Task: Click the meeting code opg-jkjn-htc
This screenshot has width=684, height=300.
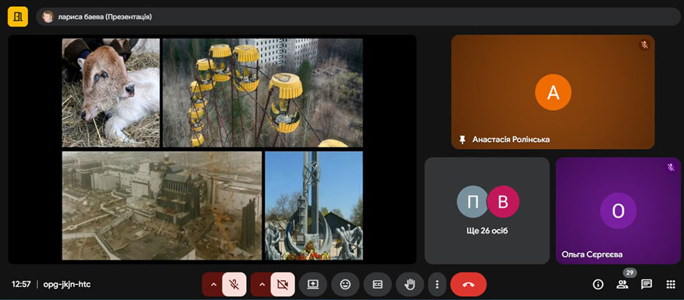Action: coord(67,284)
